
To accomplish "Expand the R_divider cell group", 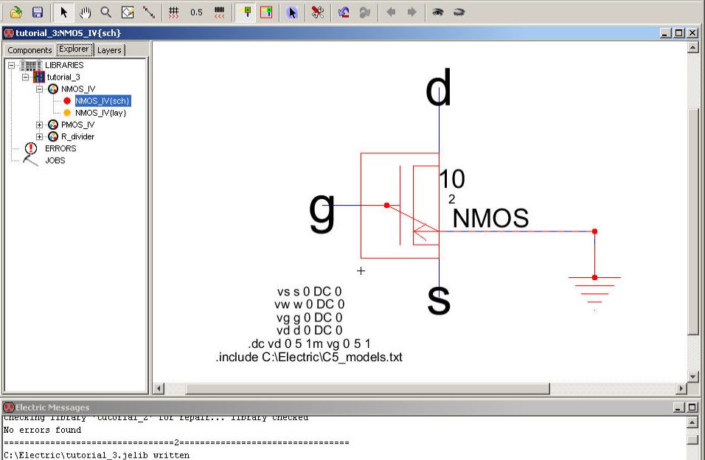I will (40, 136).
